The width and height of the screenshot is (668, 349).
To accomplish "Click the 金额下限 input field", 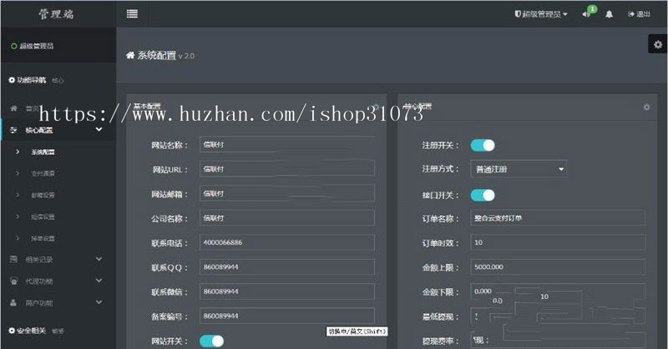I will point(558,292).
